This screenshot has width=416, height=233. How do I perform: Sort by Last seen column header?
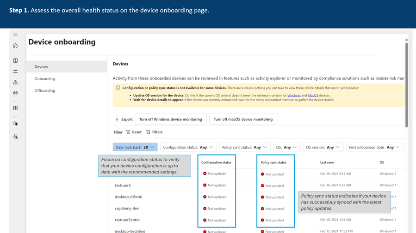[x=327, y=162]
